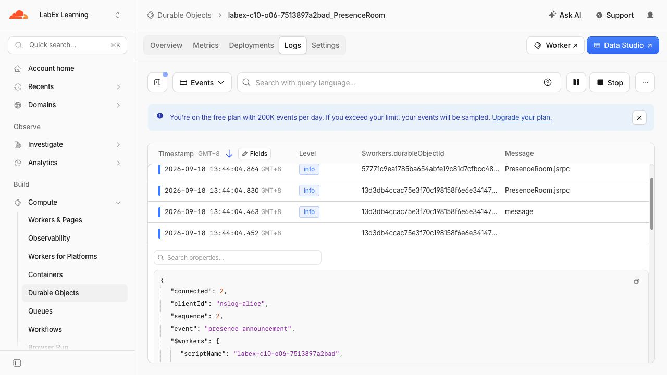Collapse the Compute section chevron
667x375 pixels.
(x=118, y=203)
